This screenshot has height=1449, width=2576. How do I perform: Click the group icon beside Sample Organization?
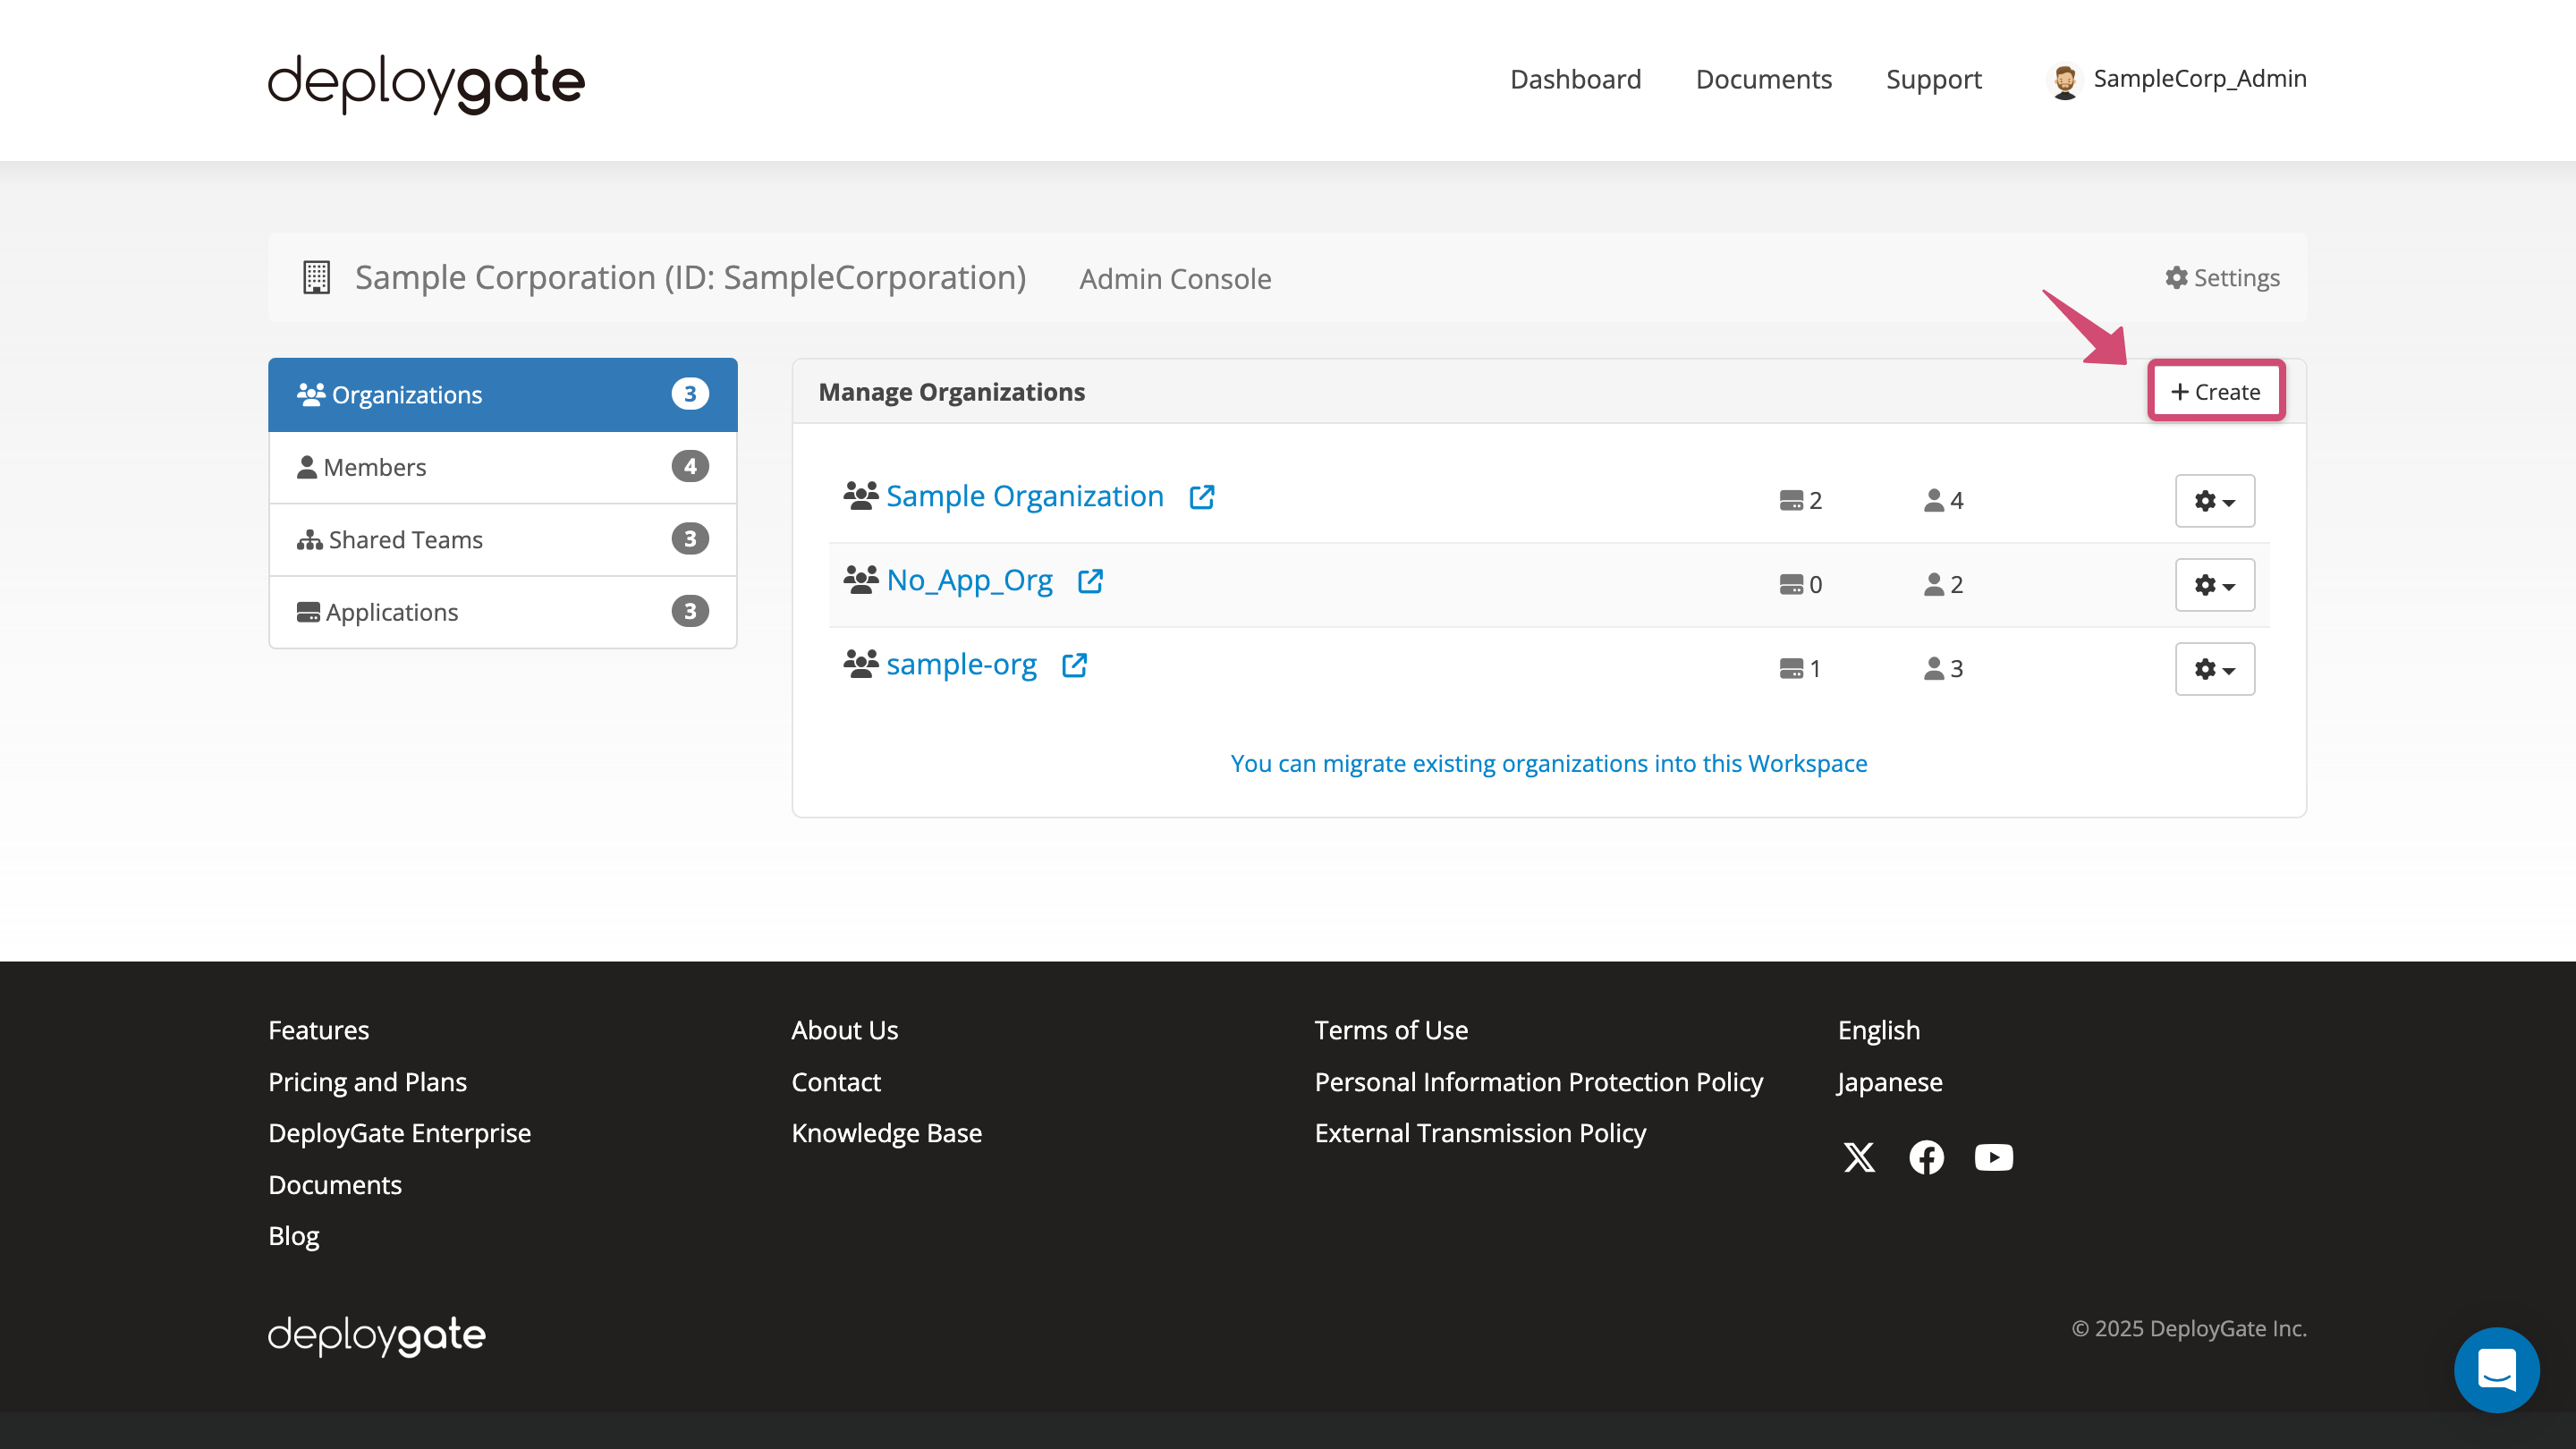[x=860, y=495]
